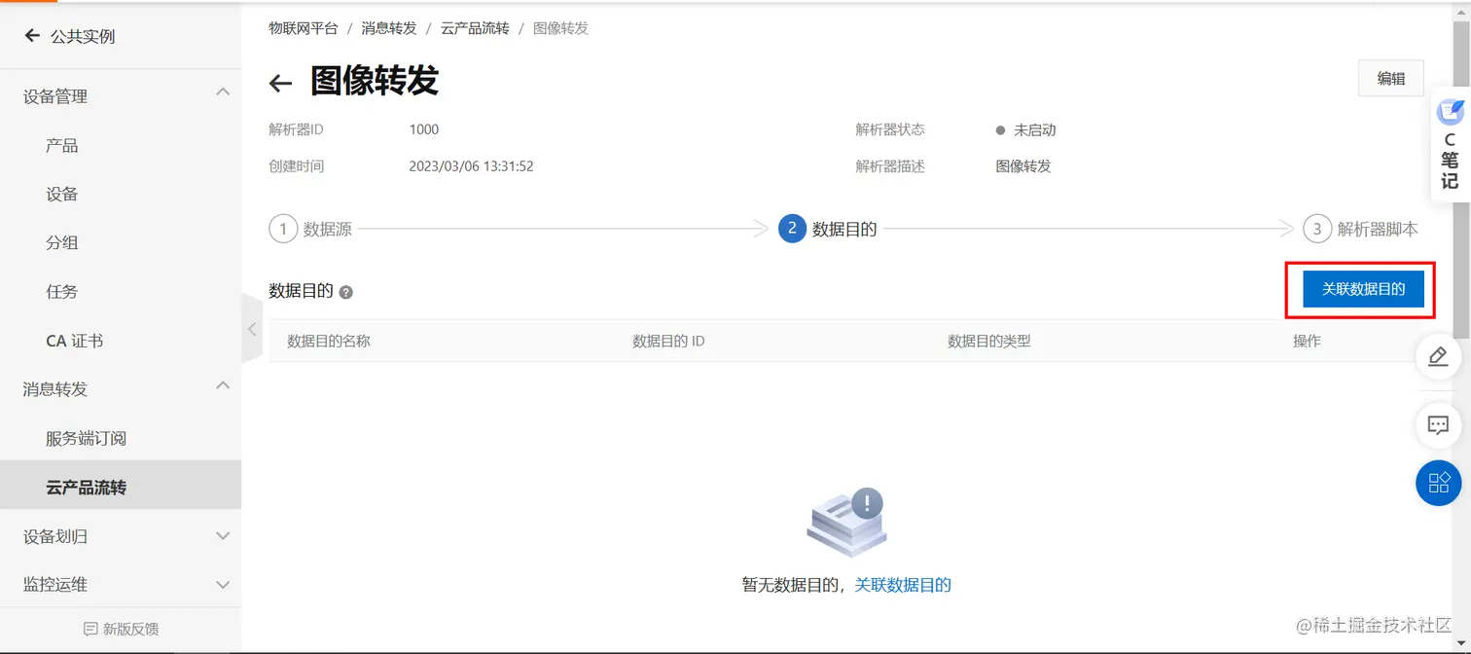This screenshot has height=654, width=1471.
Task: Select 云产品流转 in the sidebar
Action: pyautogui.click(x=121, y=485)
